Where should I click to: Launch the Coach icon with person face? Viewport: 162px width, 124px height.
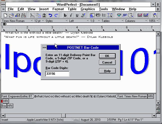tap(155, 15)
